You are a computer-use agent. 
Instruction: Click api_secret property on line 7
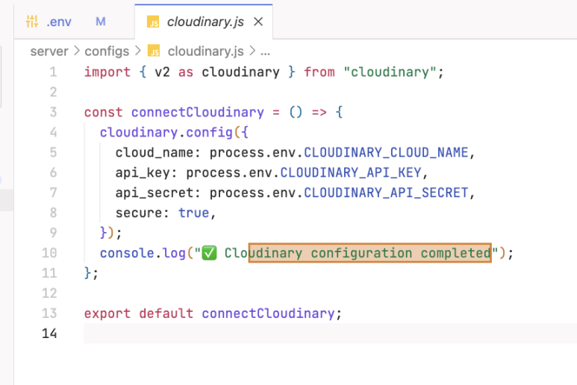(155, 192)
